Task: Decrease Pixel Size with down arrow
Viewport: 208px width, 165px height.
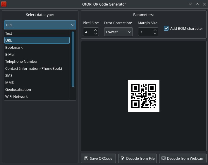Action: tap(95, 33)
